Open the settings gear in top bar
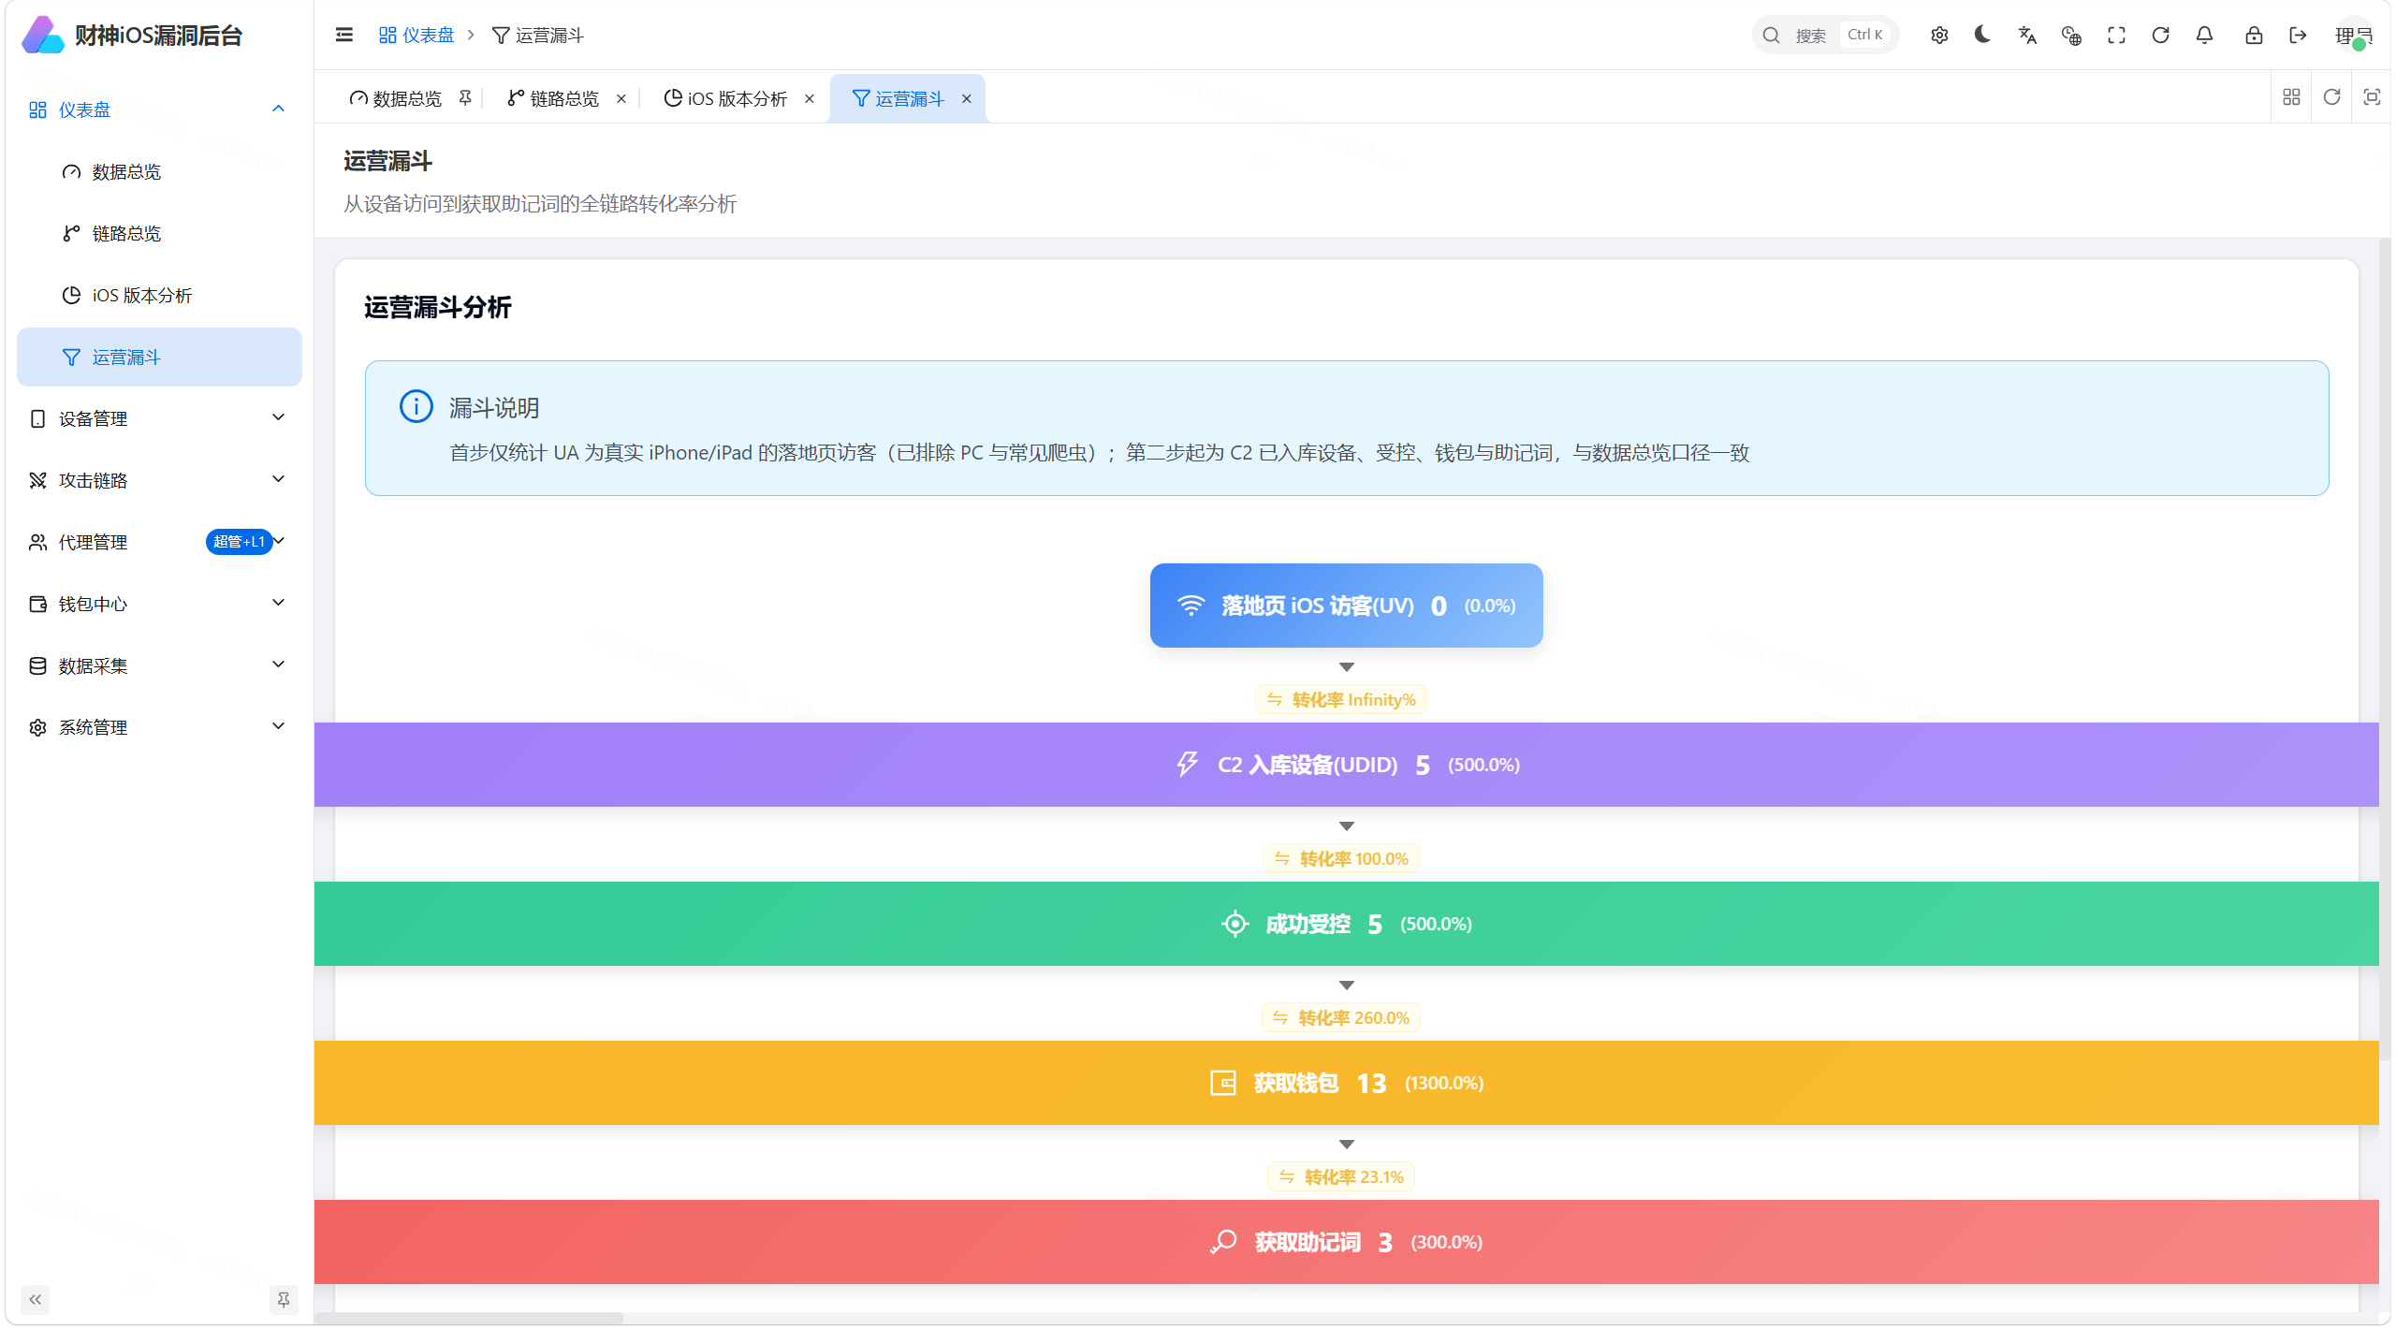 (x=1939, y=35)
